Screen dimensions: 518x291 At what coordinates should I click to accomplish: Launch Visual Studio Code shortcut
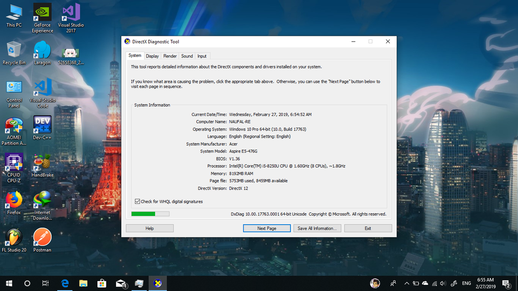click(43, 93)
